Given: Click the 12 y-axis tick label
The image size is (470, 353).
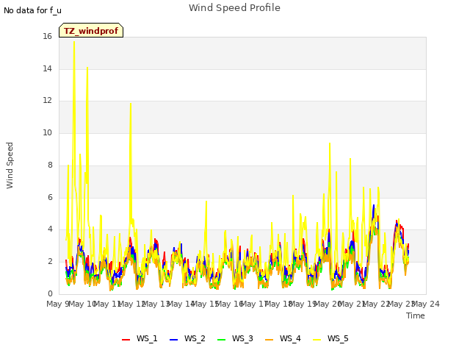Looking at the screenshot, I should click(x=47, y=101).
